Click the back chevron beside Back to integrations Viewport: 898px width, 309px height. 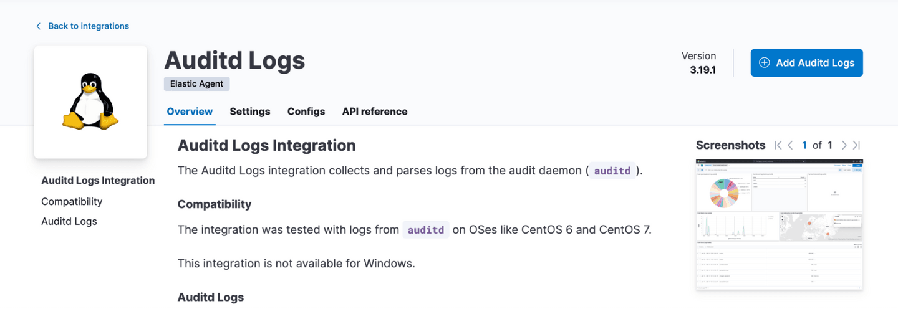point(39,26)
